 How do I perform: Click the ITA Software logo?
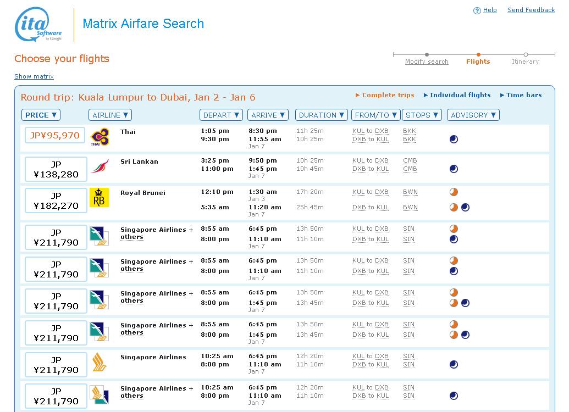(38, 24)
